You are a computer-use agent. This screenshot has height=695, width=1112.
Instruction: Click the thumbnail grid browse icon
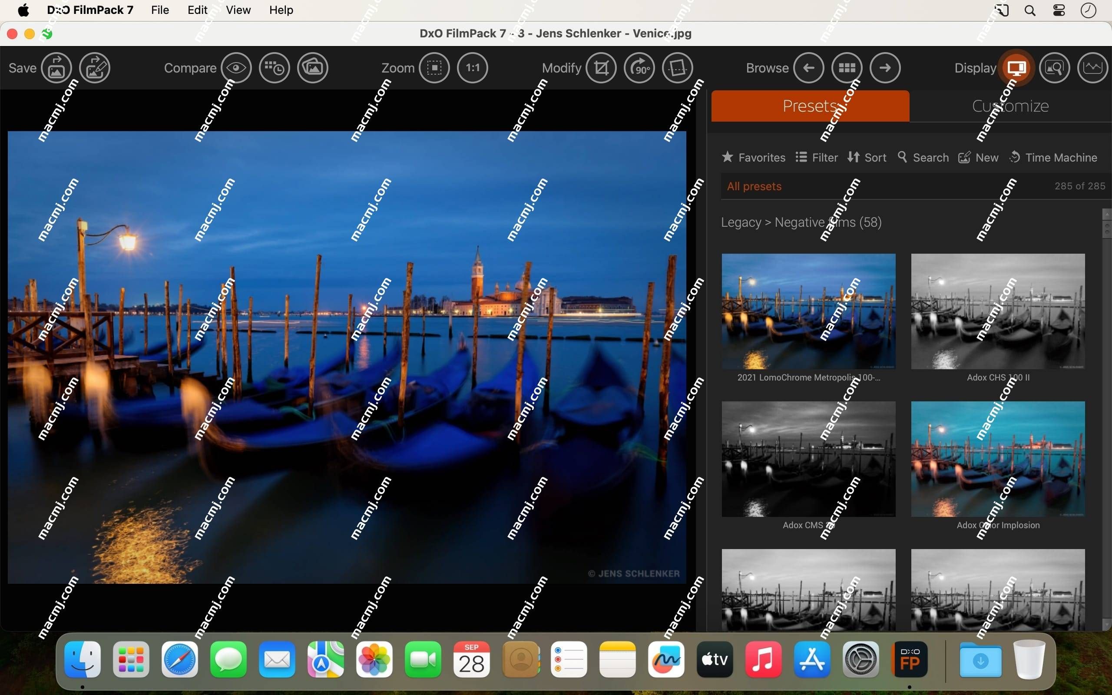tap(846, 66)
